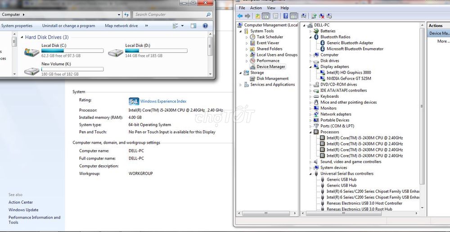Collapse the DELL-PC root node
Screen dimensions: 450x232
[x=304, y=25]
